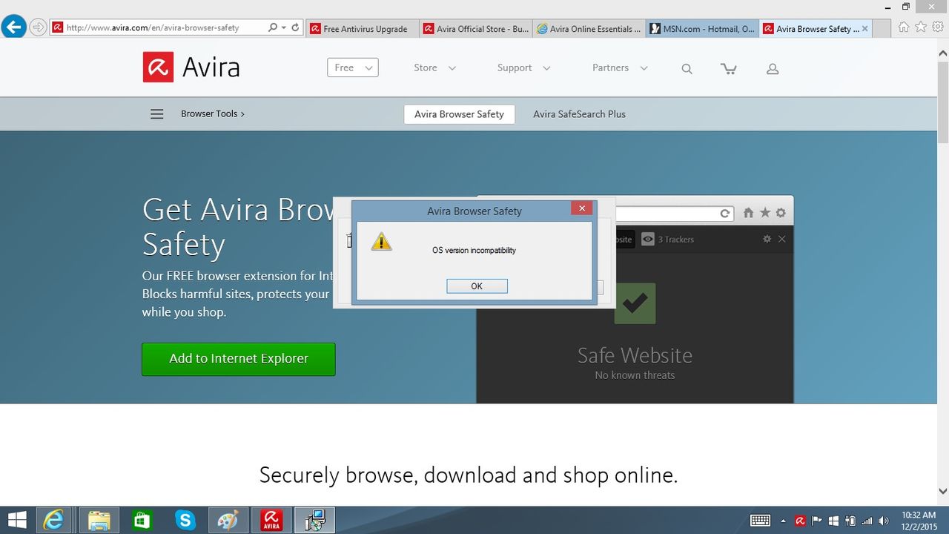The height and width of the screenshot is (534, 949).
Task: Open the hamburger menu beside Browser Tools
Action: pyautogui.click(x=156, y=114)
